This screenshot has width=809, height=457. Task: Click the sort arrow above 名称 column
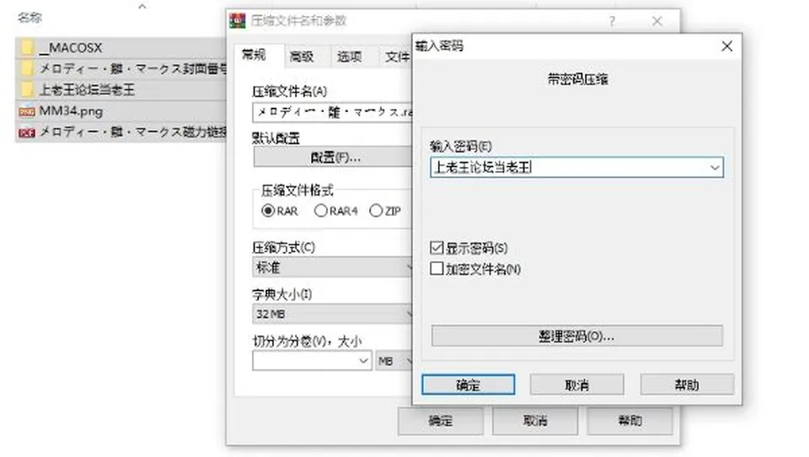(142, 6)
